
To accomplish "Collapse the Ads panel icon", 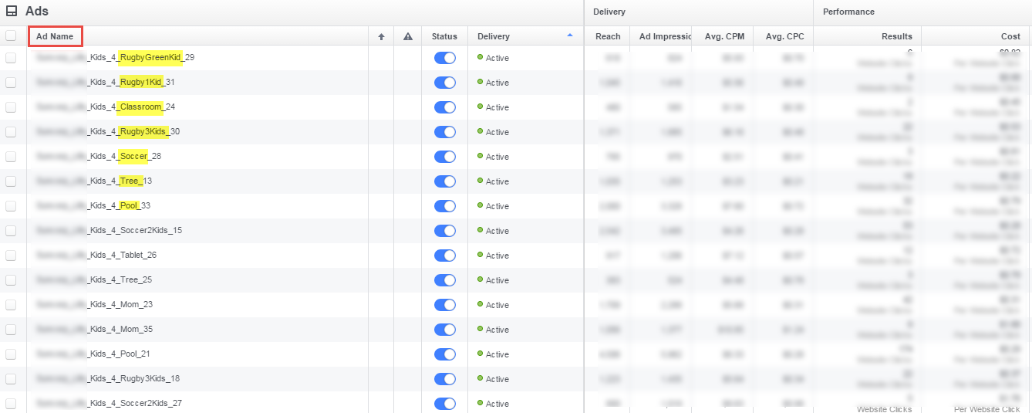I will click(12, 12).
